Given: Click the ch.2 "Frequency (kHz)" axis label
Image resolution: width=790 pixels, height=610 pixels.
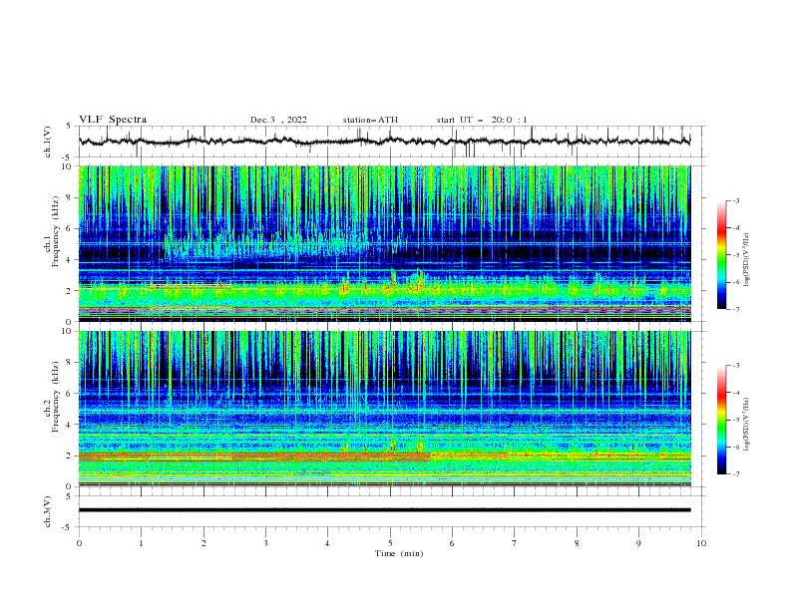Looking at the screenshot, I should point(56,397).
